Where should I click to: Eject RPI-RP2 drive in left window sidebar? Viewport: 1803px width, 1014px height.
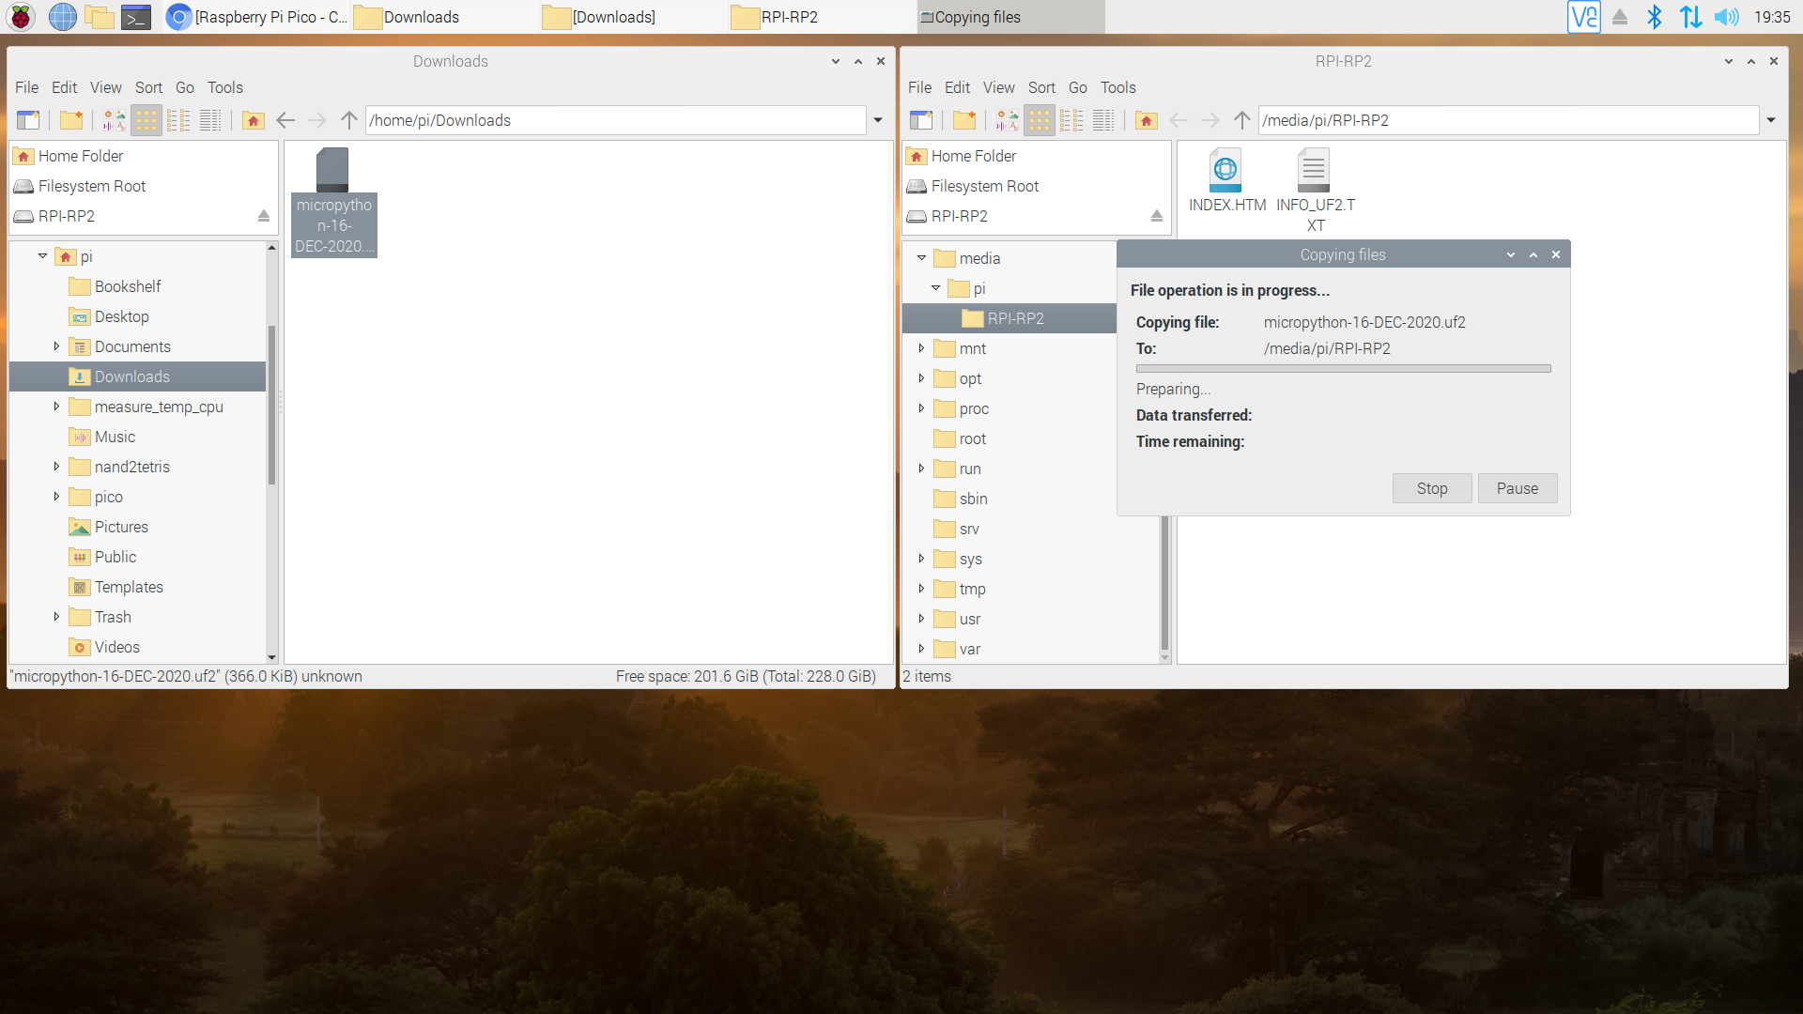click(x=264, y=216)
